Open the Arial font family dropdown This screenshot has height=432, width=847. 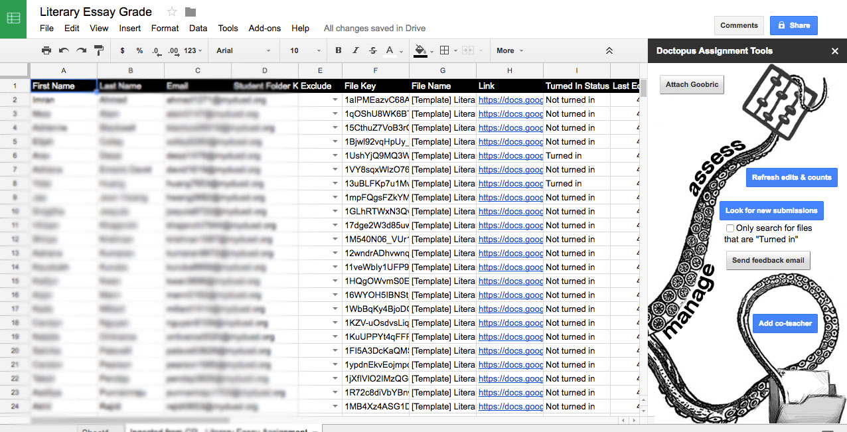click(x=244, y=50)
